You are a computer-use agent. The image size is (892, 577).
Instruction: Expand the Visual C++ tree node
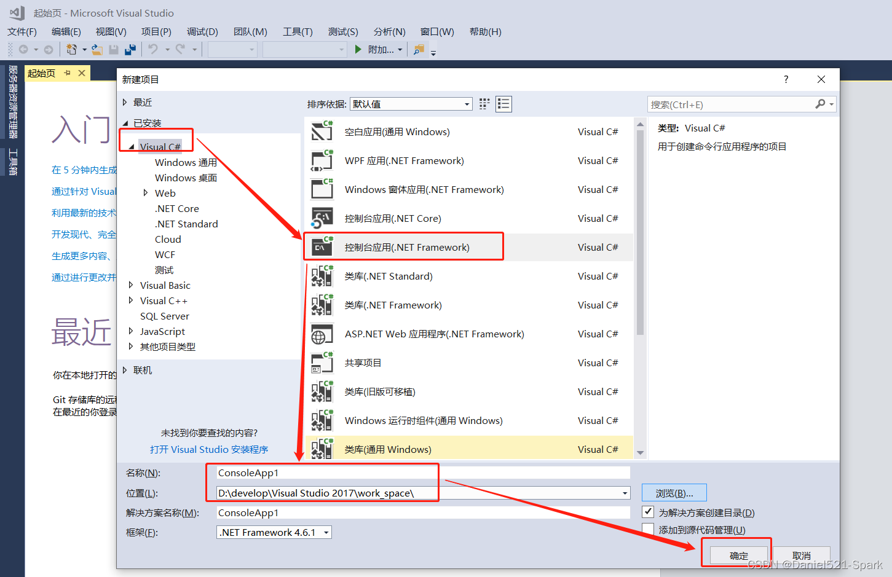click(x=131, y=300)
